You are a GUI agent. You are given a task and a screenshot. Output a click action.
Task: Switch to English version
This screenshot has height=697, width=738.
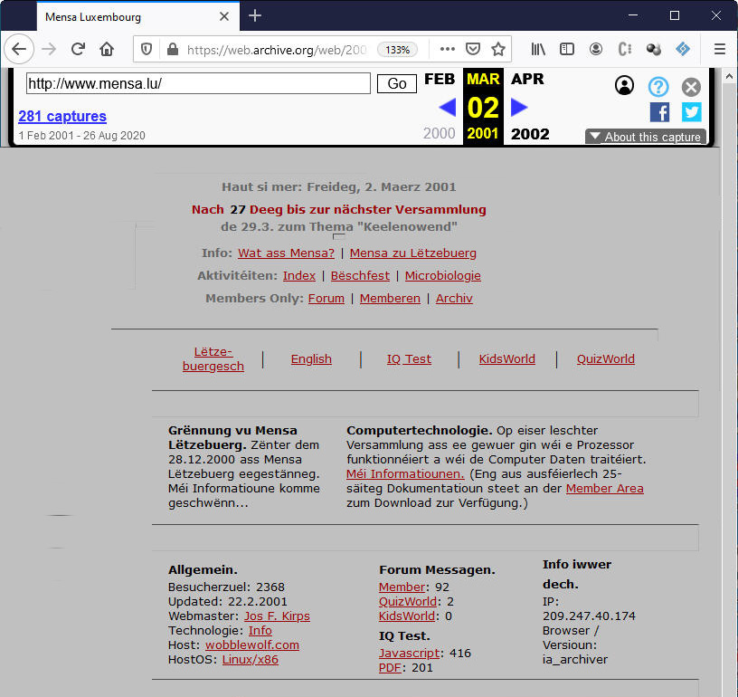311,358
